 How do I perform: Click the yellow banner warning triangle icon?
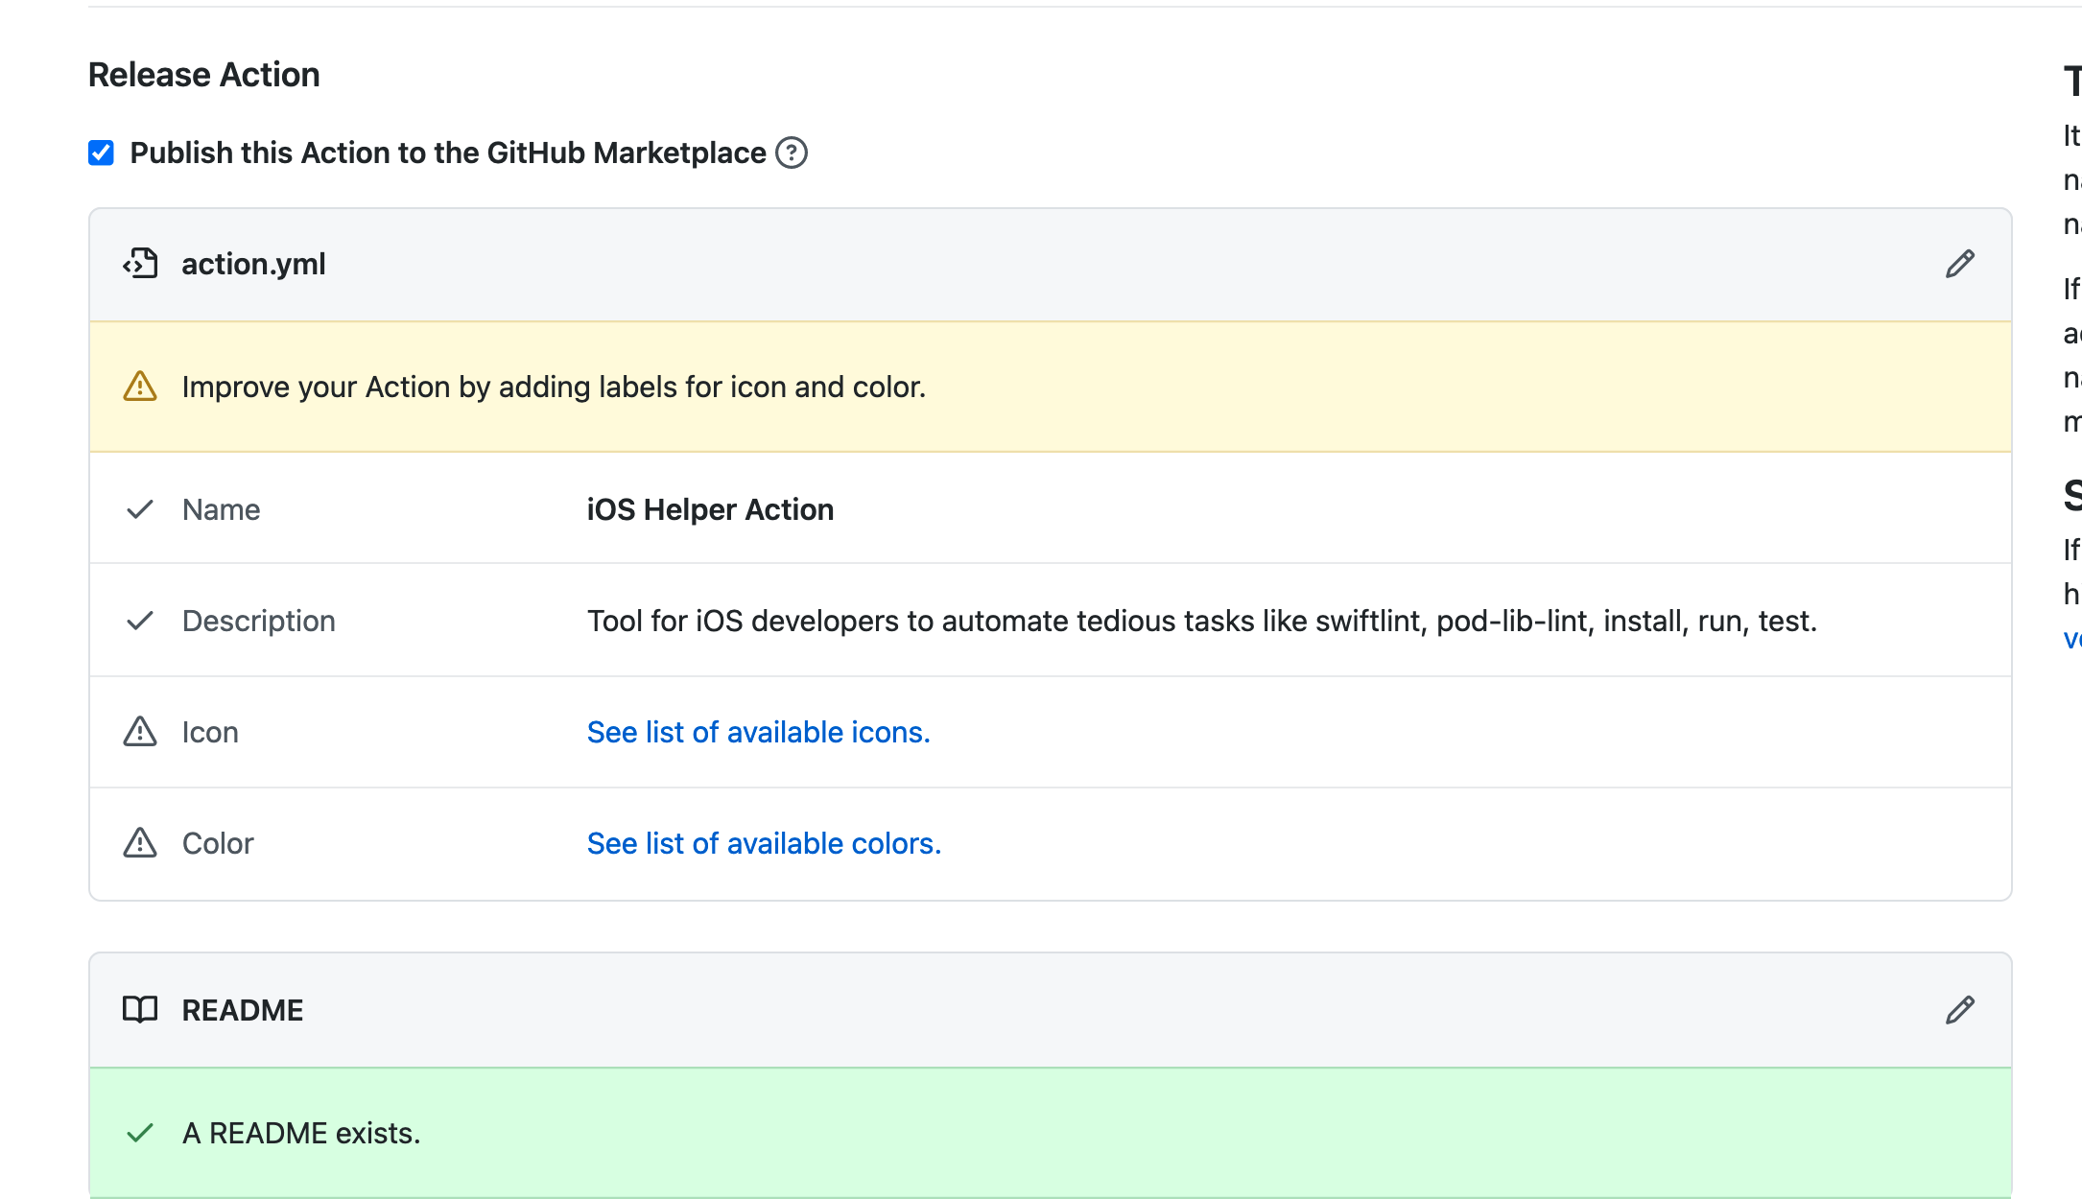tap(140, 387)
